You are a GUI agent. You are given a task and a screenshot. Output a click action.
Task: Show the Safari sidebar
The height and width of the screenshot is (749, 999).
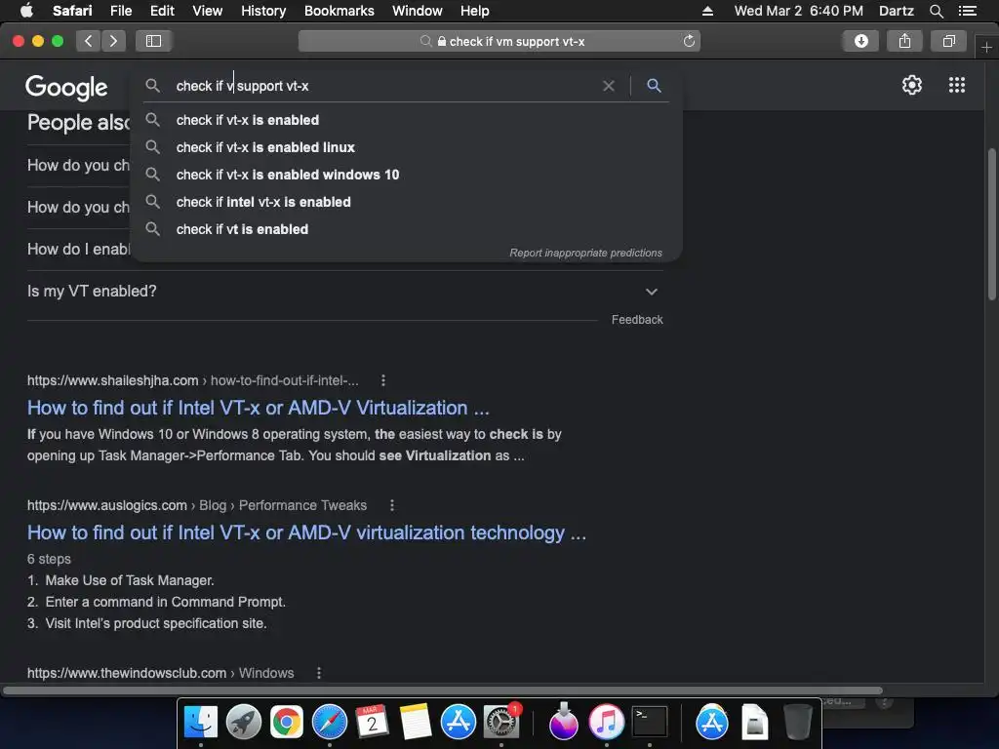coord(153,41)
